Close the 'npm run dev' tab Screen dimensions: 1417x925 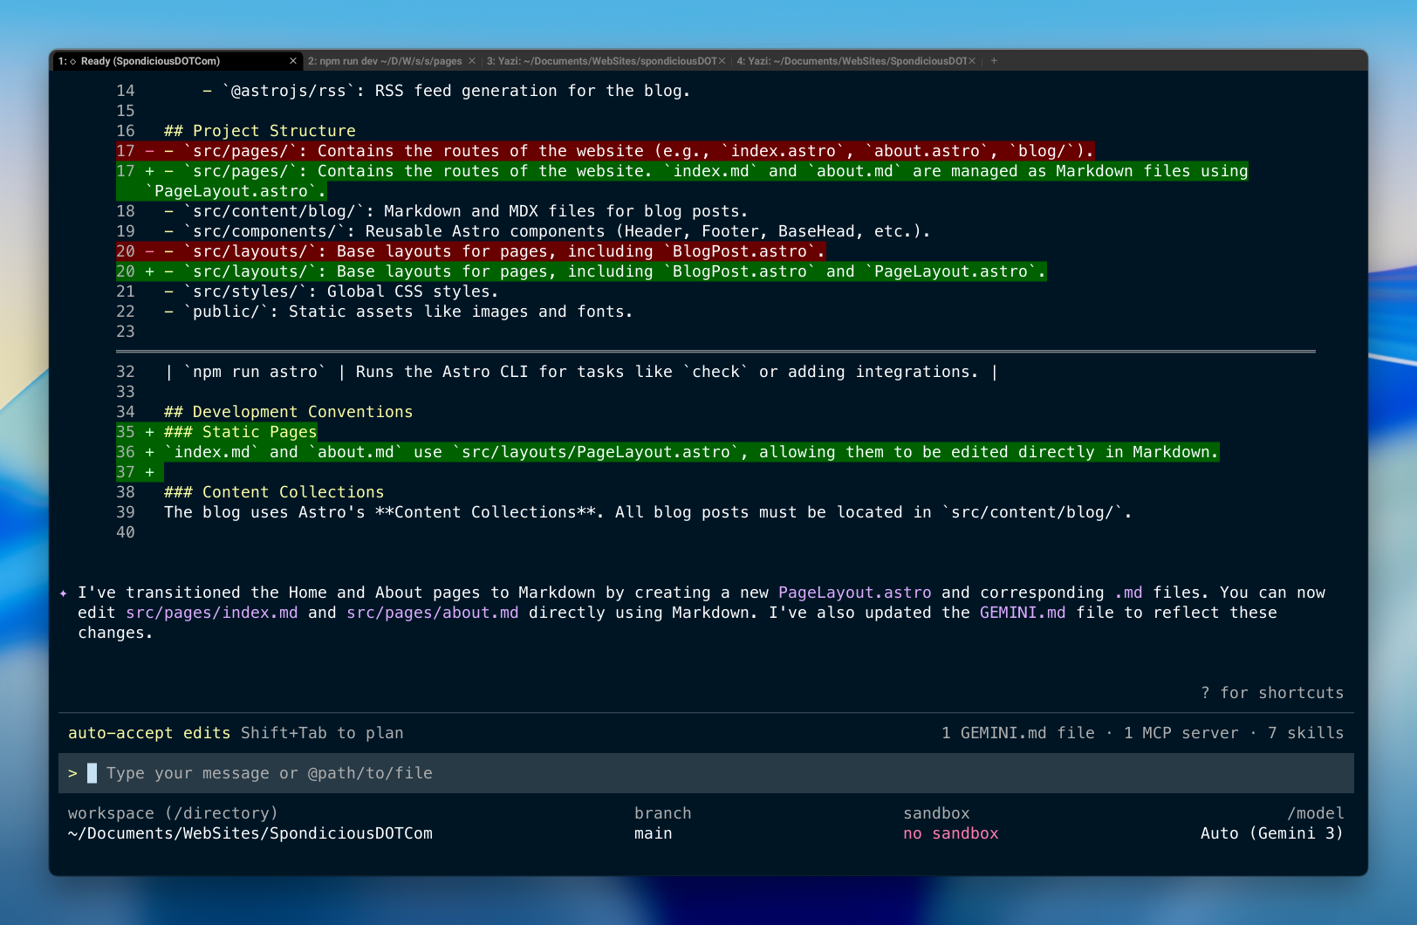pos(472,61)
